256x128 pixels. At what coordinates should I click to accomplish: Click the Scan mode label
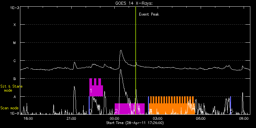(9, 108)
